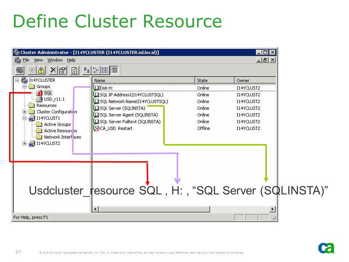Open Properties from the toolbar icon
Viewport: 349px width, 262px height.
point(62,70)
